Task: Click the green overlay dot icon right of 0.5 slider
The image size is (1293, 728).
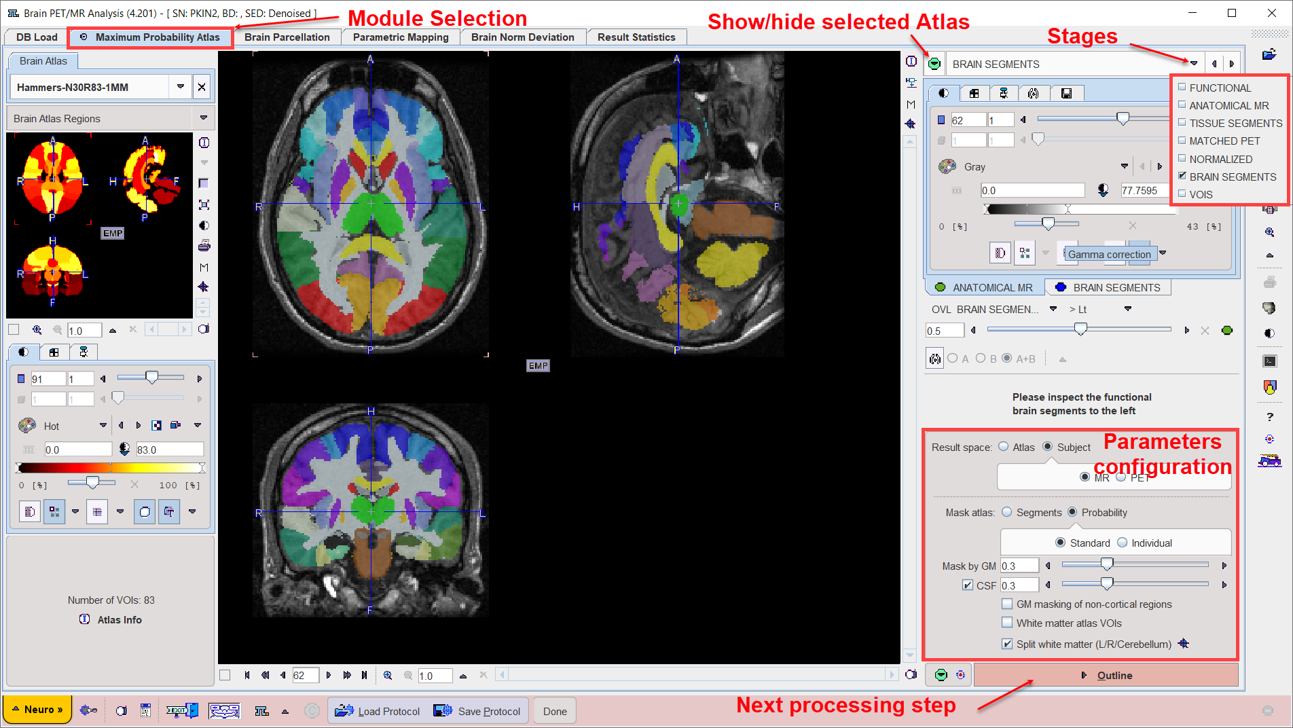Action: [1227, 331]
